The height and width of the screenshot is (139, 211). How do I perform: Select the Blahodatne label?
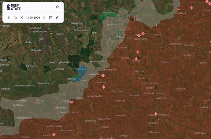point(154,132)
